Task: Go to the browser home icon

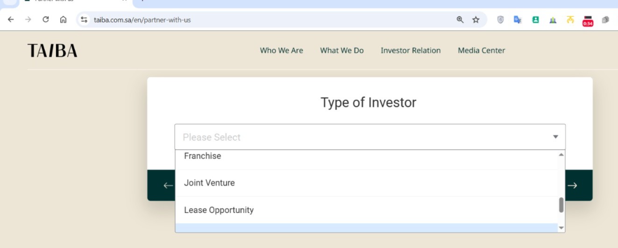Action: click(63, 20)
